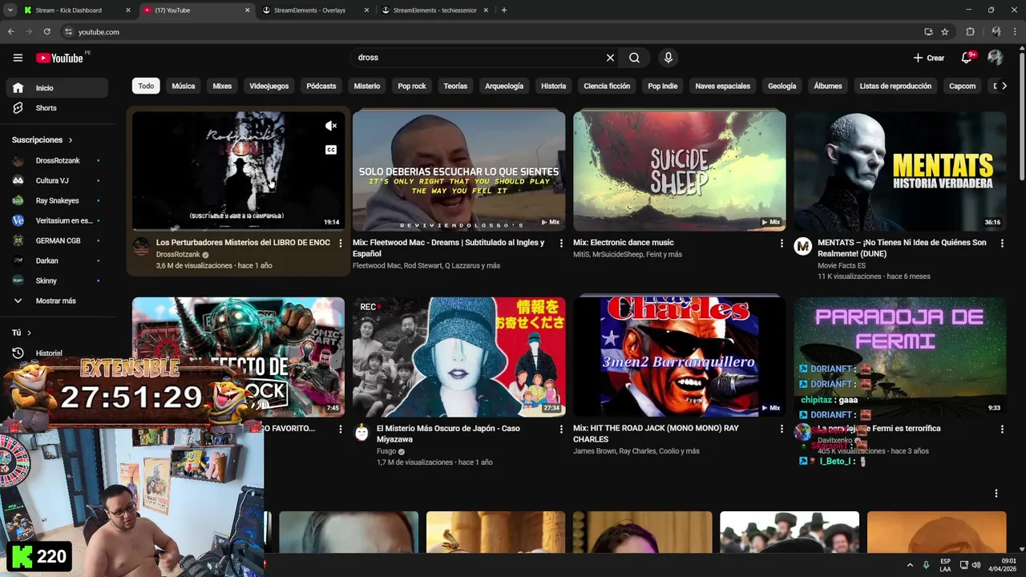Click the DrossRotzank channel name link
The height and width of the screenshot is (577, 1026).
click(x=178, y=255)
